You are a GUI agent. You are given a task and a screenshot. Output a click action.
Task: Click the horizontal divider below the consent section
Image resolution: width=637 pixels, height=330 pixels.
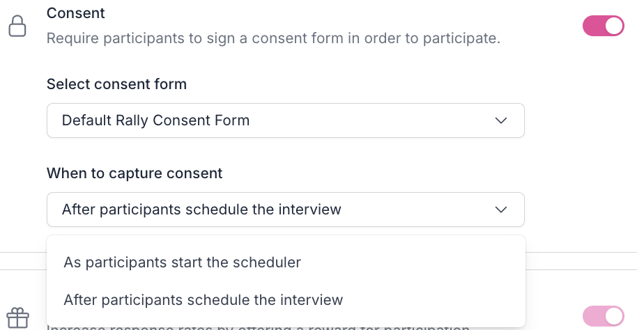point(578,252)
